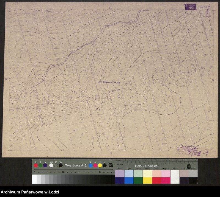Click the white patch under grey scale letter A
This screenshot has width=220, height=197.
click(34, 179)
